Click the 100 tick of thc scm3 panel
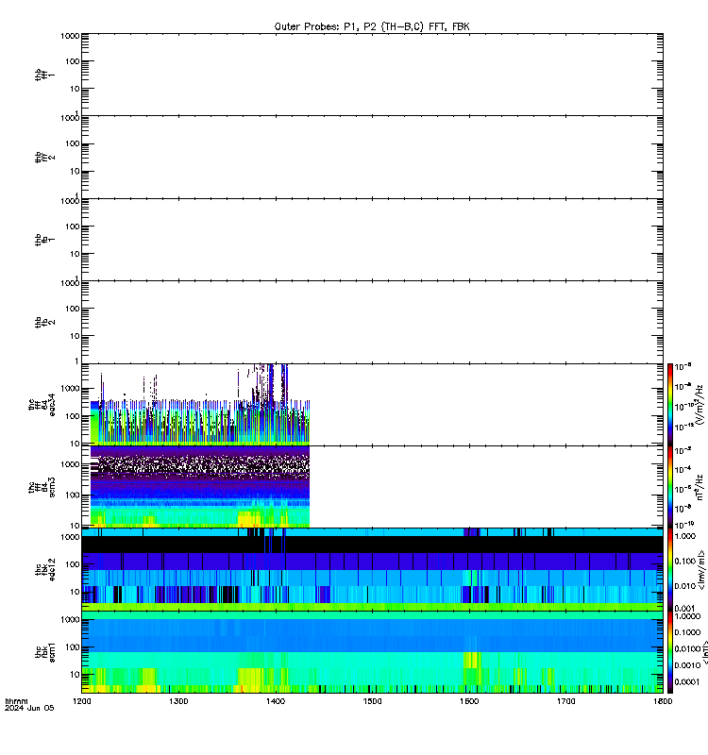 (x=73, y=495)
